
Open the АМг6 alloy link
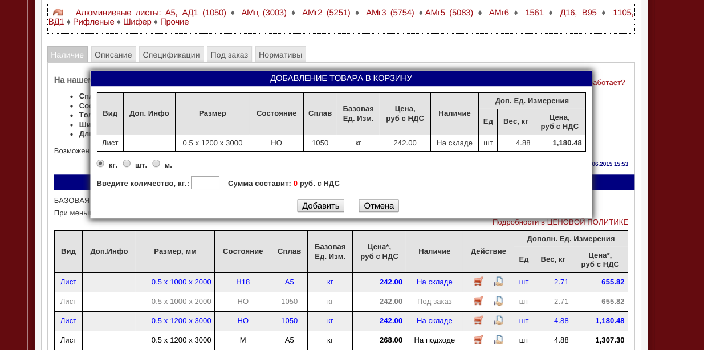tap(499, 13)
